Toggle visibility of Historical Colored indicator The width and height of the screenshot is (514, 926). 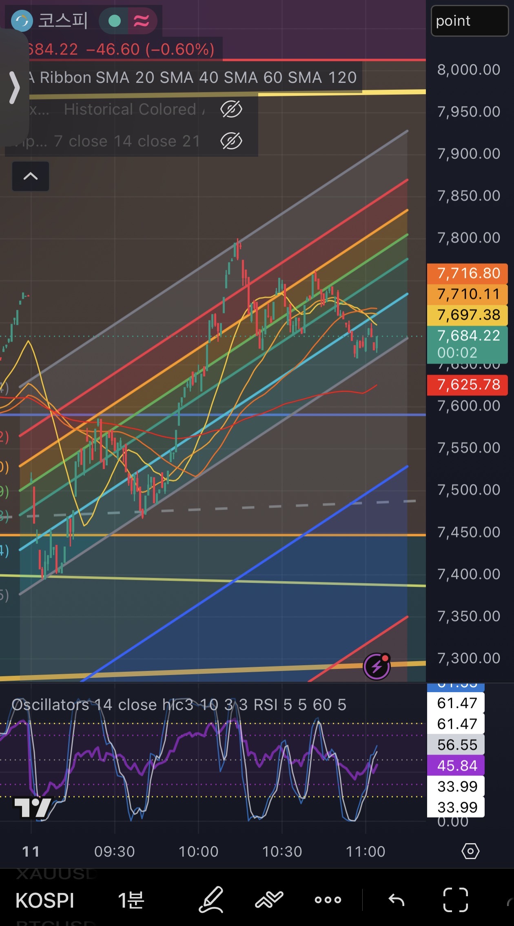click(x=231, y=109)
